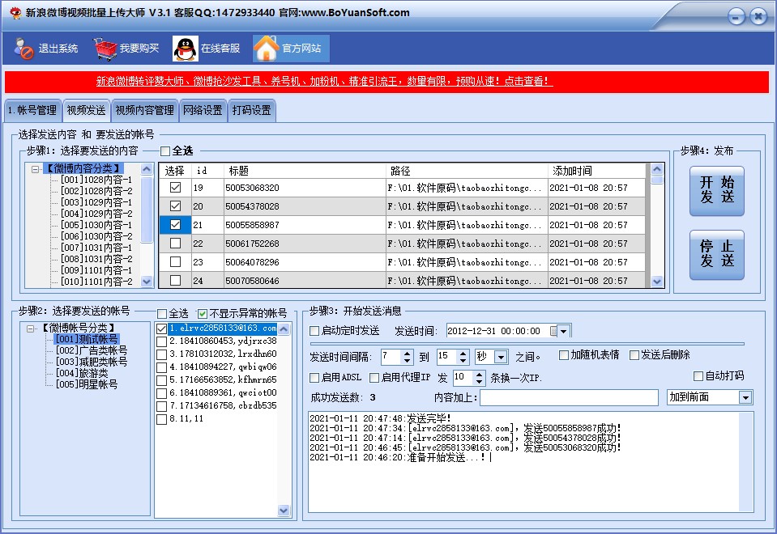The width and height of the screenshot is (777, 534).
Task: Open the 加到前面 position dropdown
Action: tap(745, 397)
